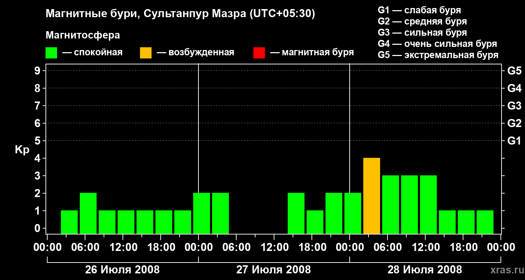Click the 06:00 time label above 27 Июля

(x=236, y=247)
